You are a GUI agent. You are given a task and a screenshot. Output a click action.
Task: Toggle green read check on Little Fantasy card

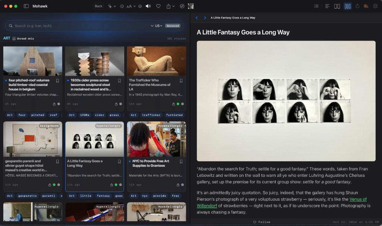116,185
